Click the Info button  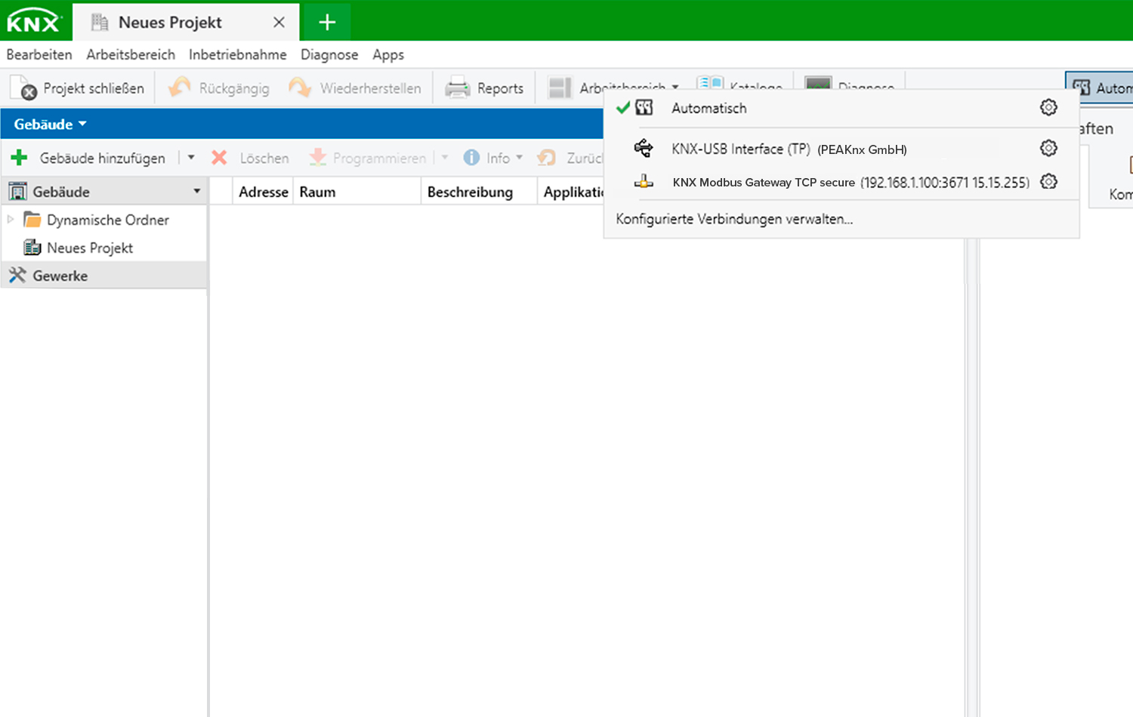pos(486,158)
